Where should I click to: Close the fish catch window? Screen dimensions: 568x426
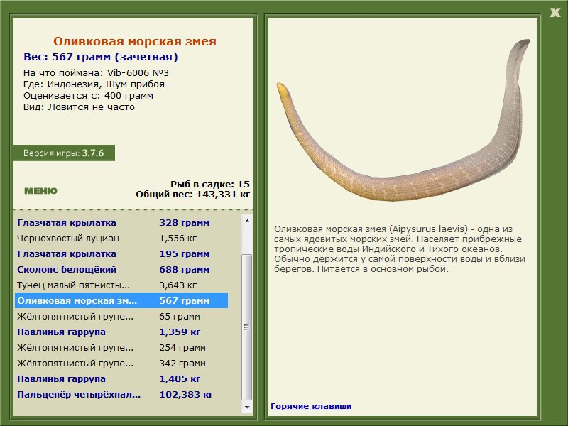tap(555, 12)
